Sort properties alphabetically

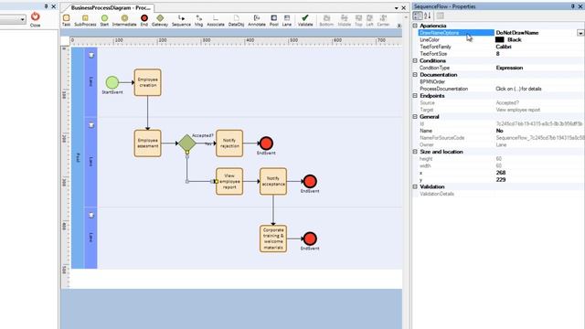[428, 16]
